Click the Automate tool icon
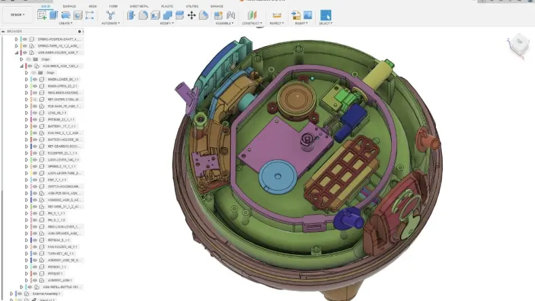Screen dimensions: 535x301 (x=111, y=15)
